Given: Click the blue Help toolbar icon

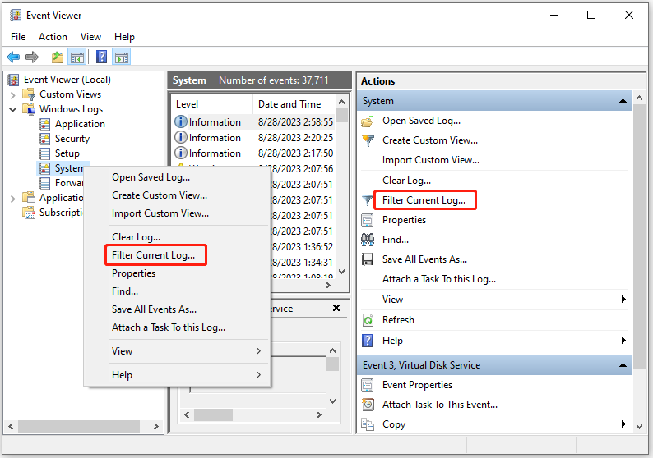Looking at the screenshot, I should (x=101, y=57).
